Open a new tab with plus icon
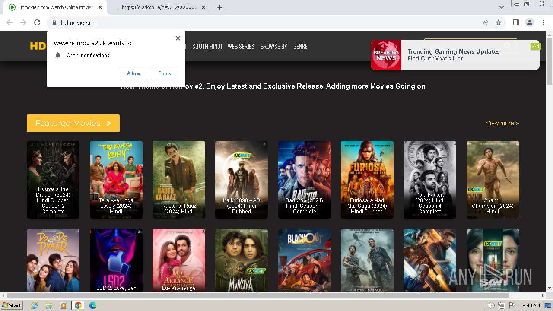553x311 pixels. (x=220, y=7)
